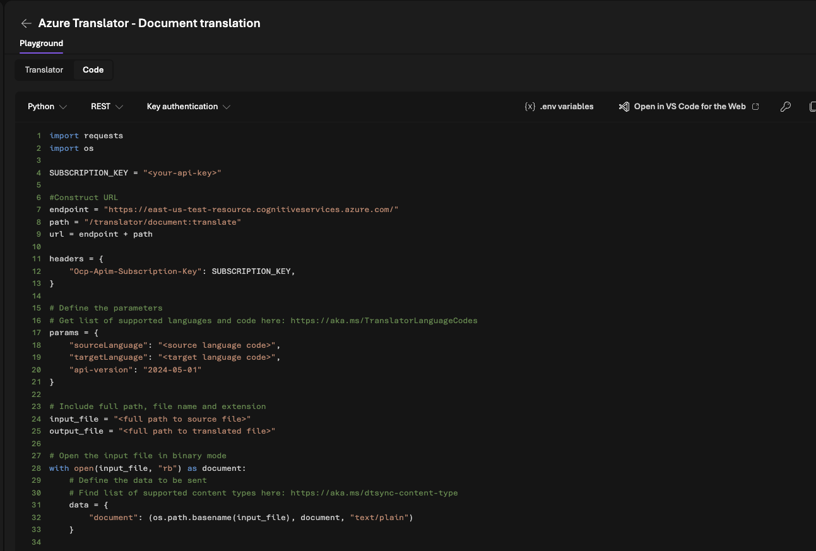The width and height of the screenshot is (816, 551).
Task: Copy code with the copy icon
Action: tap(813, 107)
